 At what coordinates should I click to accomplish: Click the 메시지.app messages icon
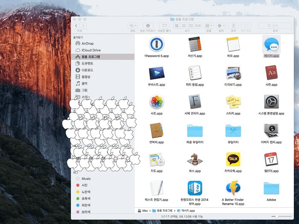point(271,44)
